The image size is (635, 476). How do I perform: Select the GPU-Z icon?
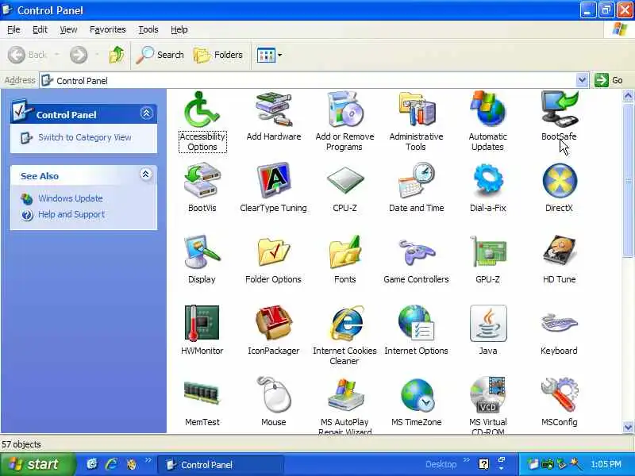[487, 251]
